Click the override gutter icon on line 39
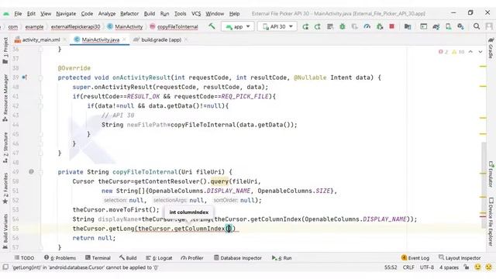496x279 pixels. (x=24, y=77)
